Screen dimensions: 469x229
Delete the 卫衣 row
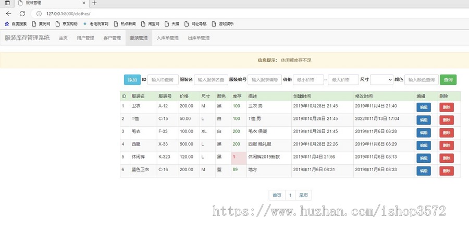coord(446,107)
